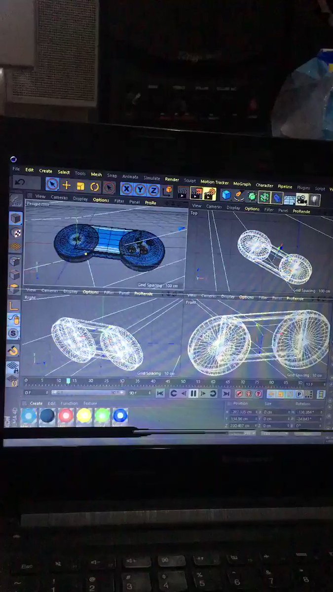Click Make Editable icon in left toolbar
333x592 pixels.
tap(16, 201)
